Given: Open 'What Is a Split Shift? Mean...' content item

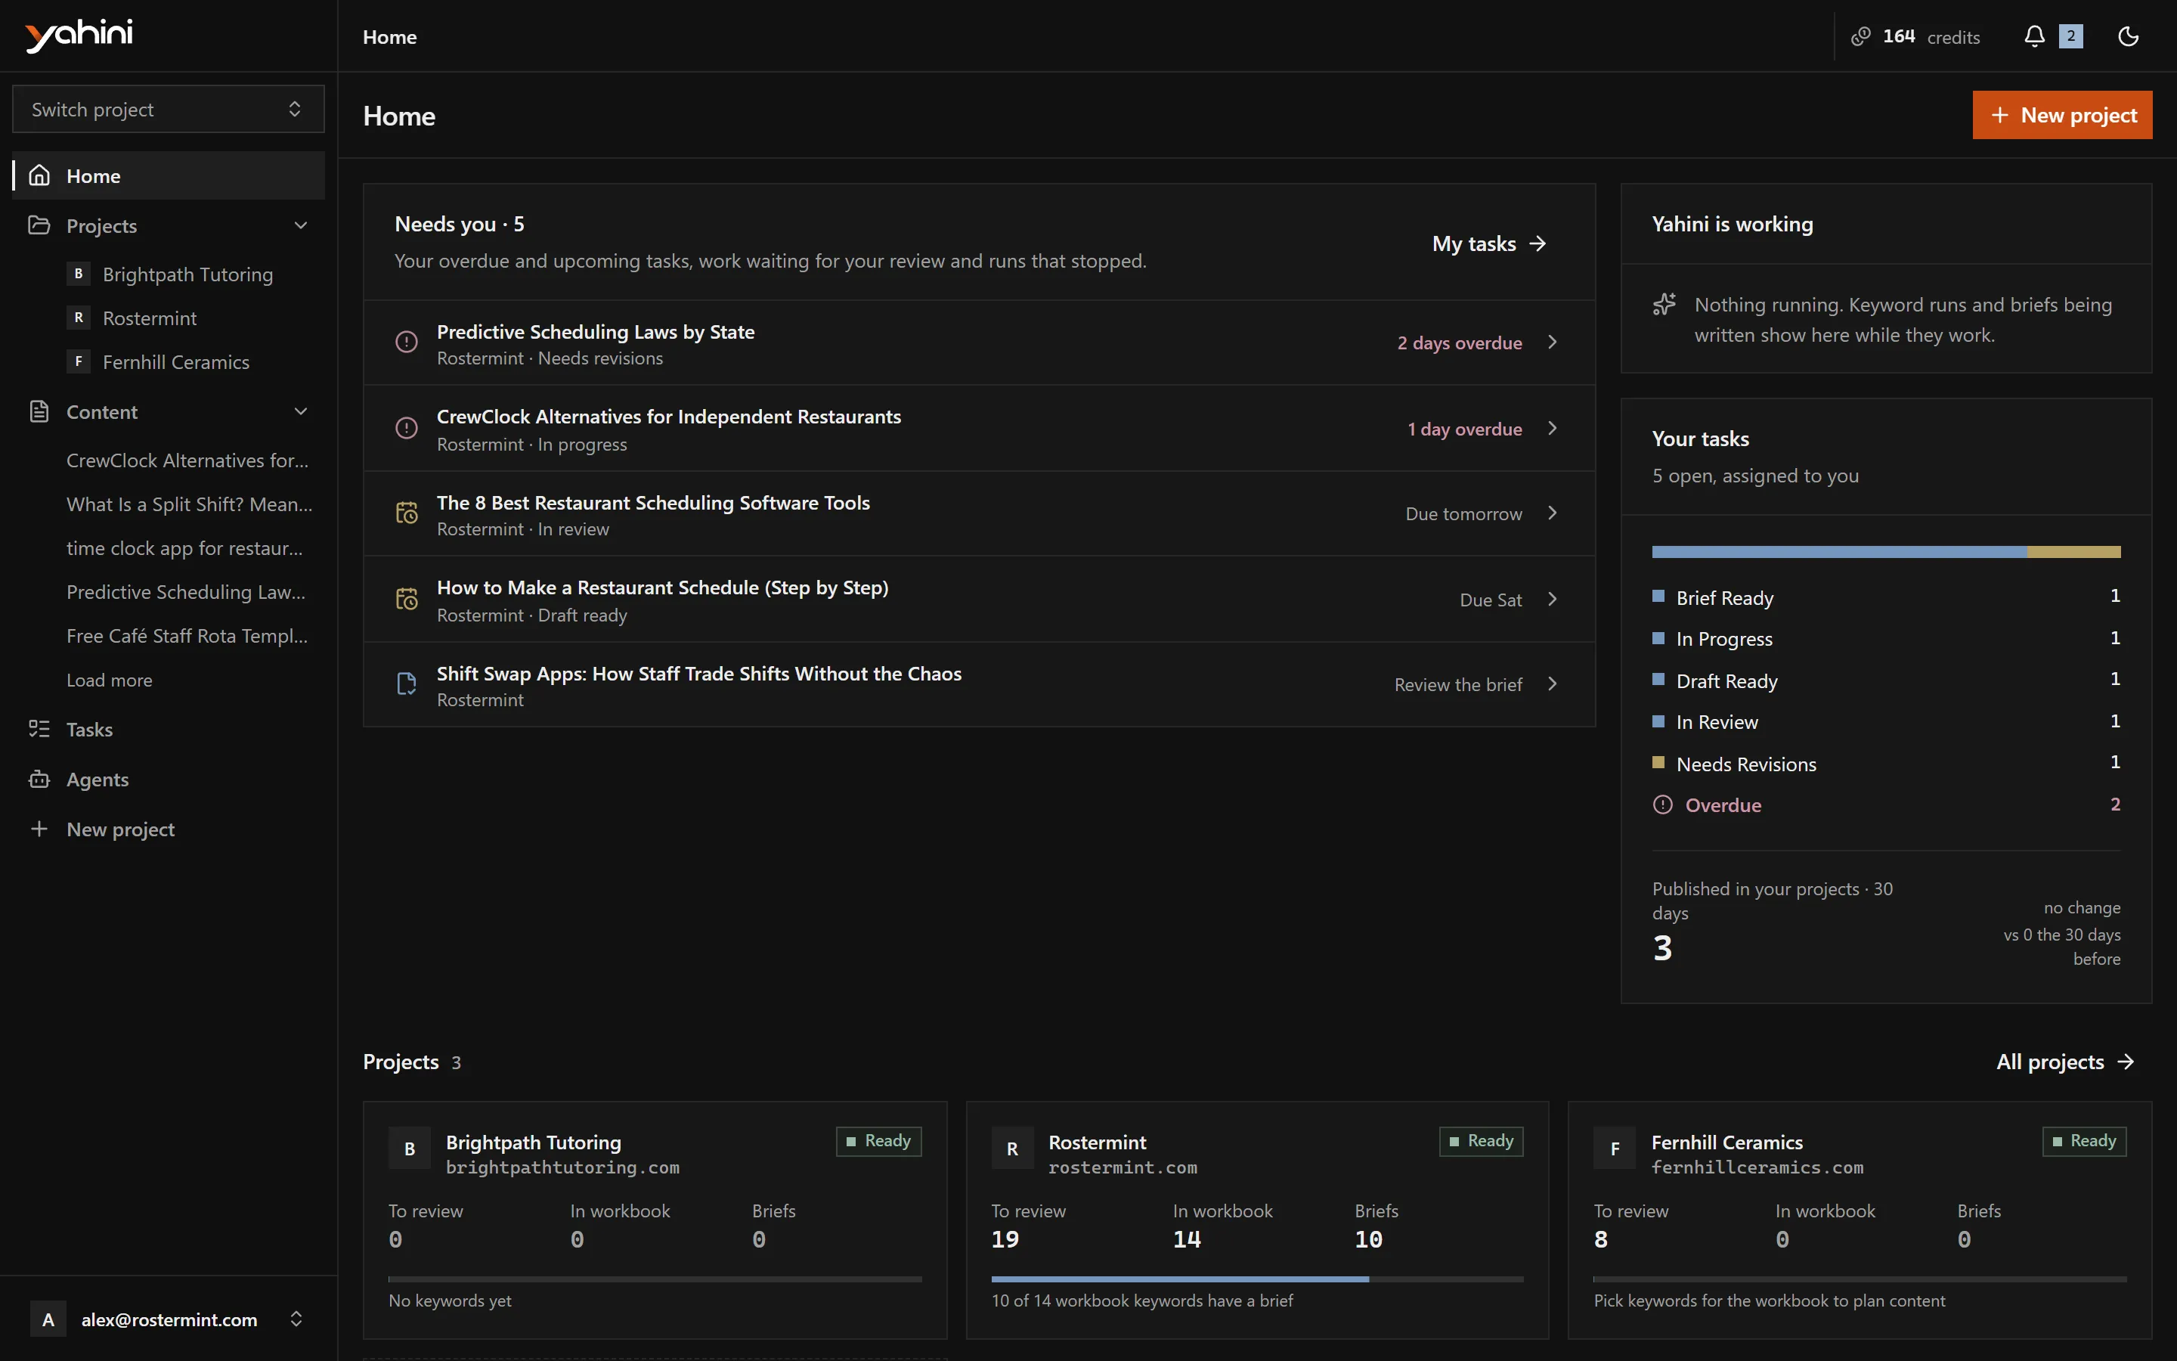Looking at the screenshot, I should (x=190, y=504).
